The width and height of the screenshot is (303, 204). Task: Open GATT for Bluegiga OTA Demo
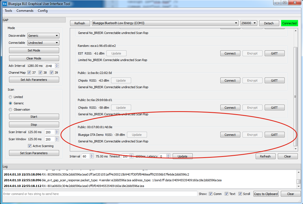[x=275, y=134]
